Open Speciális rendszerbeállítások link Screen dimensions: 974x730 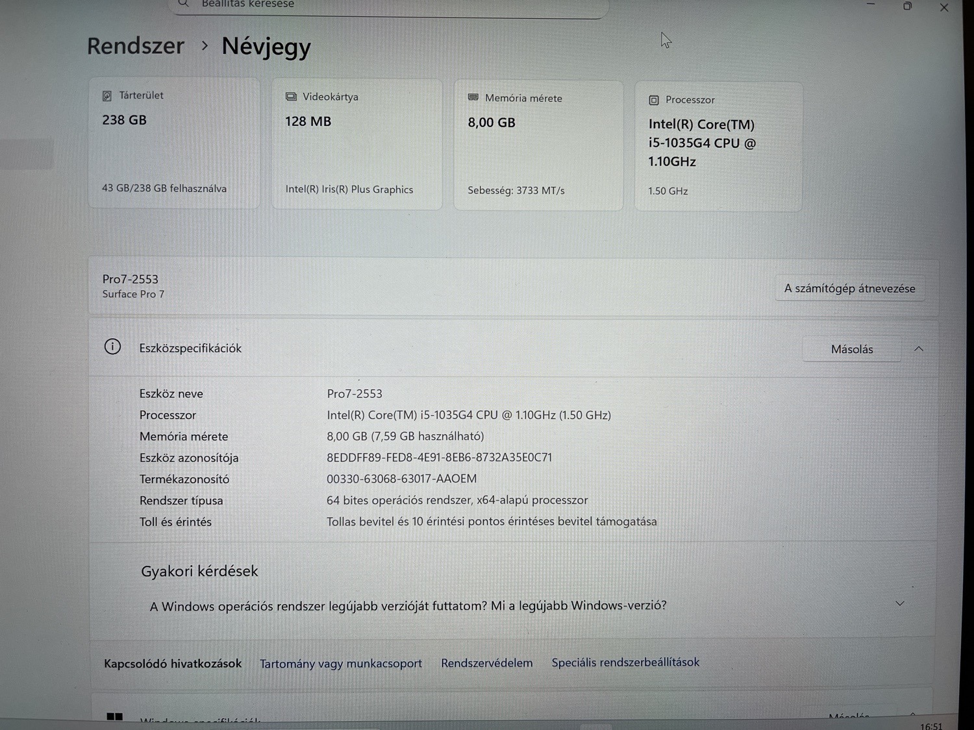coord(625,662)
